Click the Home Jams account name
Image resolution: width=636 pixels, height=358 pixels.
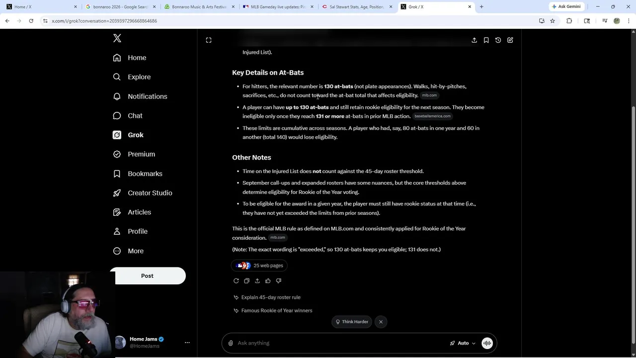[x=143, y=339]
